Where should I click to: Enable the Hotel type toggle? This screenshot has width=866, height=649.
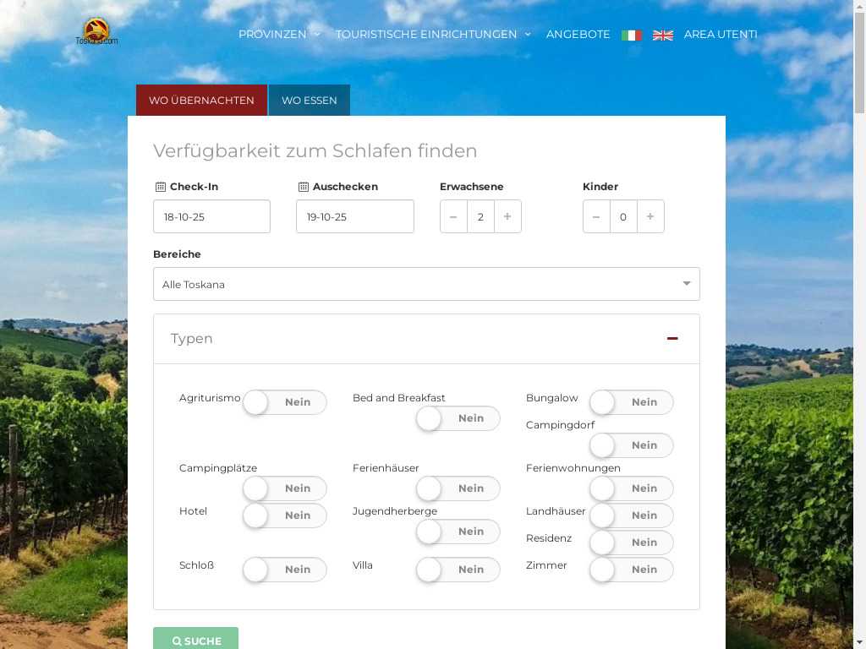tap(284, 515)
